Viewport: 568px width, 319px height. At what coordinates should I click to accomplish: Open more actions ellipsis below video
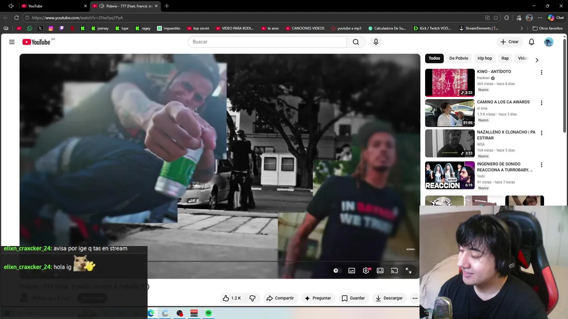(x=415, y=298)
